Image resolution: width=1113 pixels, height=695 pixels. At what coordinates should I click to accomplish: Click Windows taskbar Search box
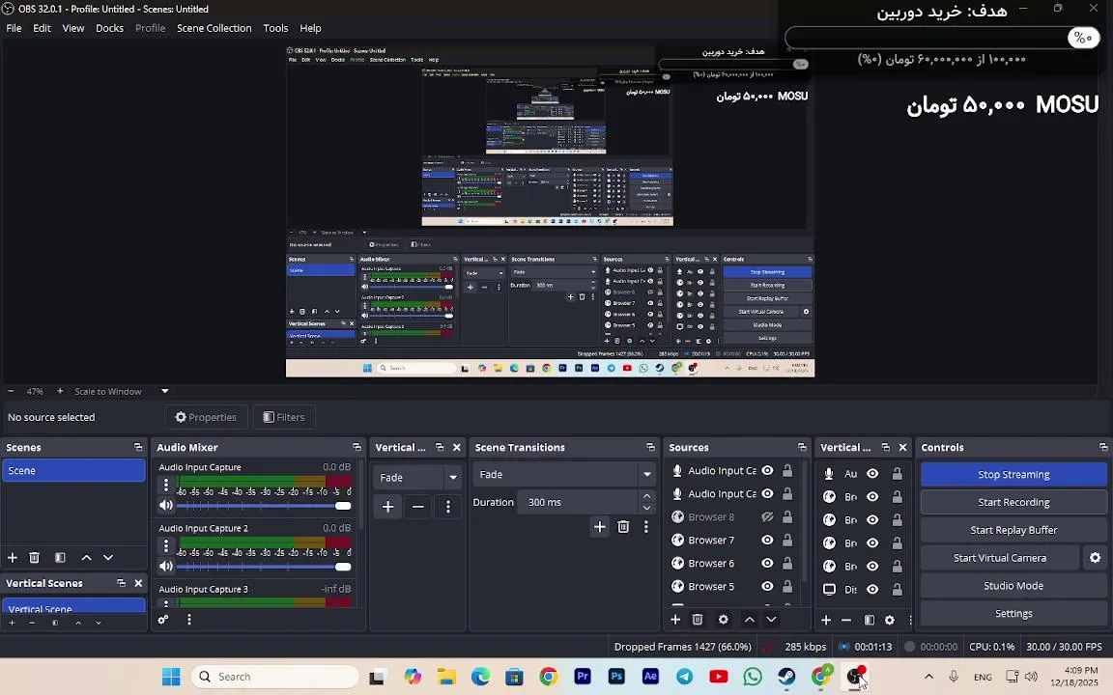pos(274,677)
